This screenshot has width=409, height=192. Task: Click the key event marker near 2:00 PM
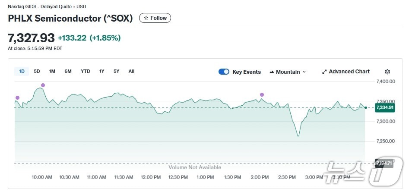click(262, 94)
